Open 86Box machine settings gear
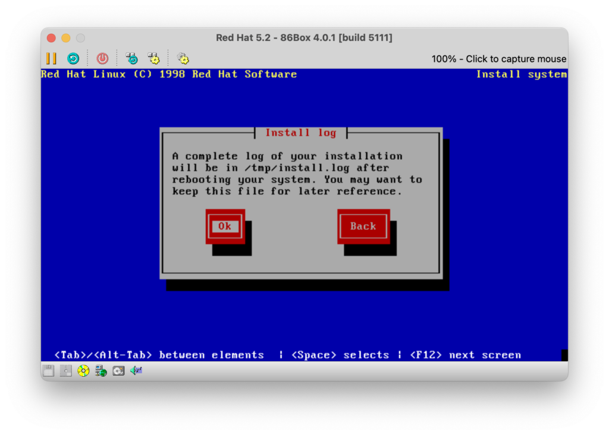Screen dimensions: 609x435 183,59
